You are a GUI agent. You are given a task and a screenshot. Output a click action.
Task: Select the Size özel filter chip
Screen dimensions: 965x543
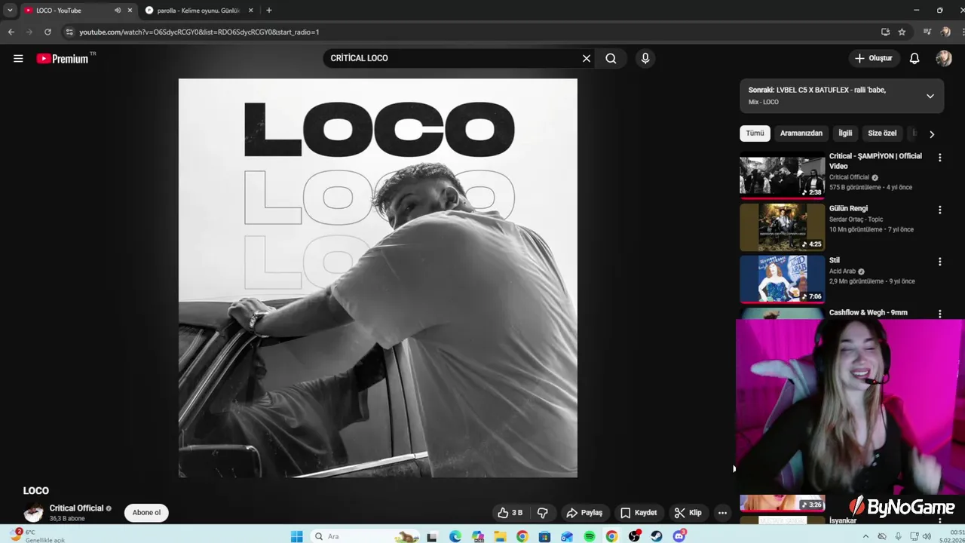(882, 133)
